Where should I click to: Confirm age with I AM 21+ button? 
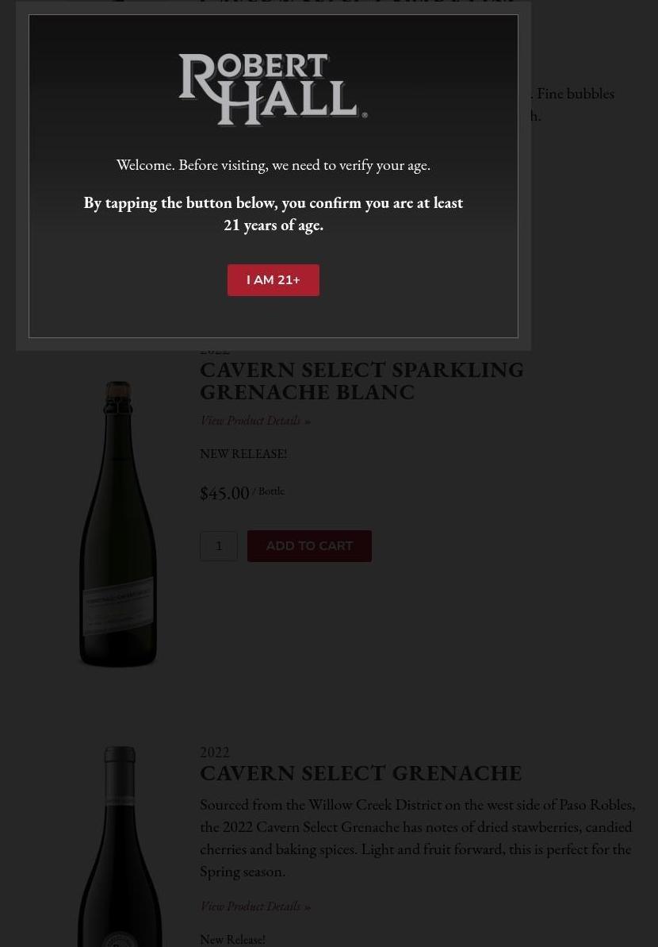coord(274,280)
